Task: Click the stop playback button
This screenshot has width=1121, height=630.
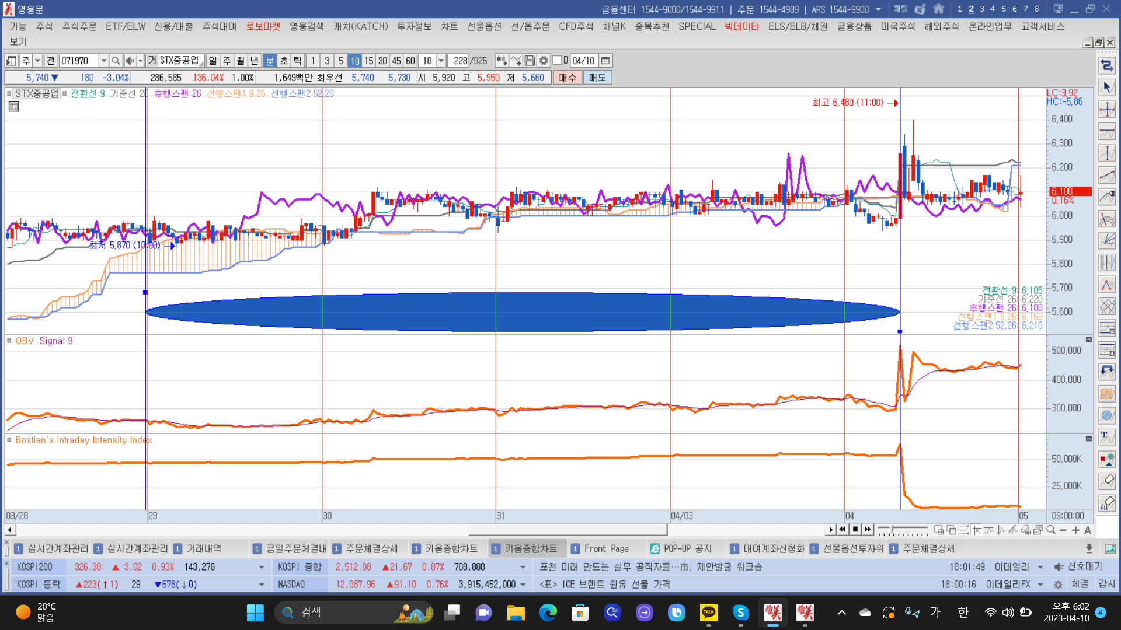Action: tap(855, 530)
